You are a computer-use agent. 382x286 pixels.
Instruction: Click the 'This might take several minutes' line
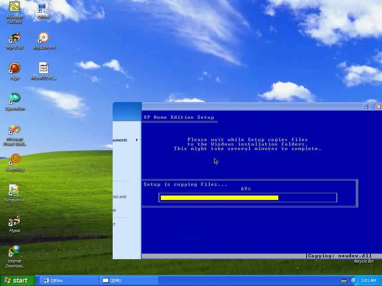click(248, 149)
